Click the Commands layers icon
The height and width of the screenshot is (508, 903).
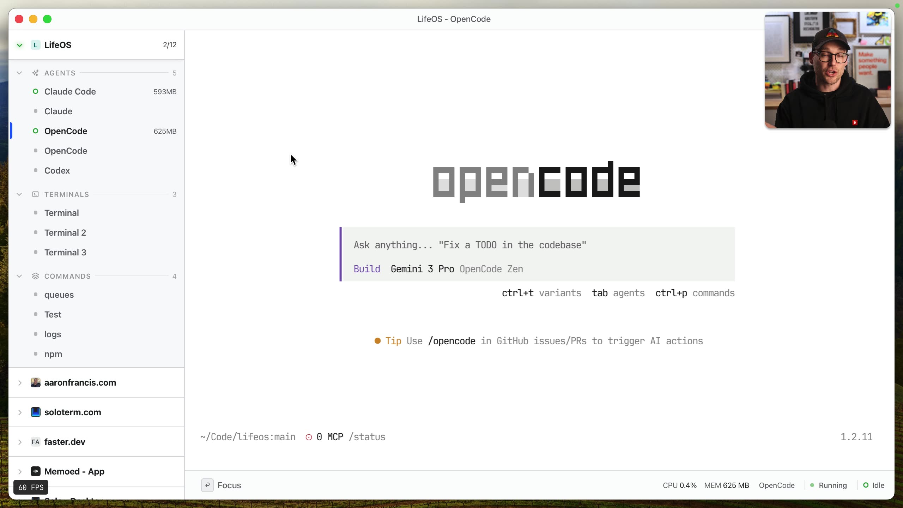coord(35,276)
